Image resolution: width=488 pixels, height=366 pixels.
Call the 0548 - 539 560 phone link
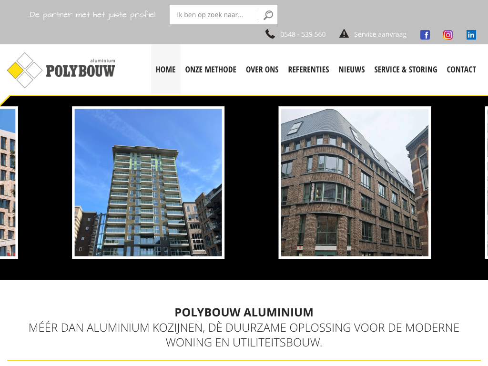[x=303, y=34]
